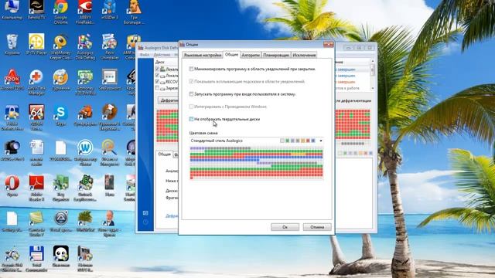The height and width of the screenshot is (278, 495).
Task: Toggle disabled show popup hints checkbox
Action: [x=191, y=81]
